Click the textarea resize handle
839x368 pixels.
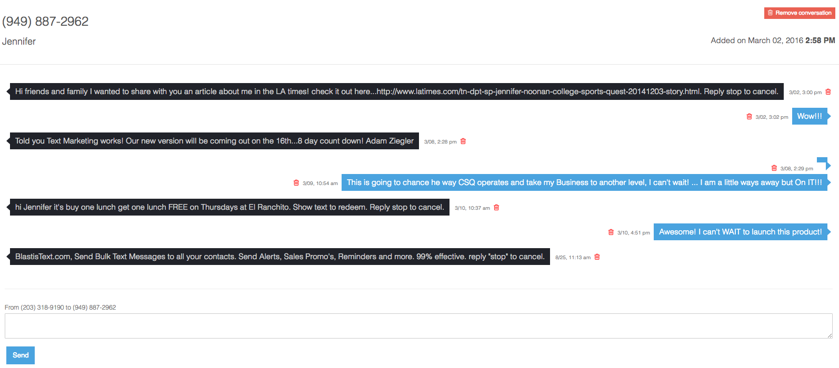pos(830,335)
